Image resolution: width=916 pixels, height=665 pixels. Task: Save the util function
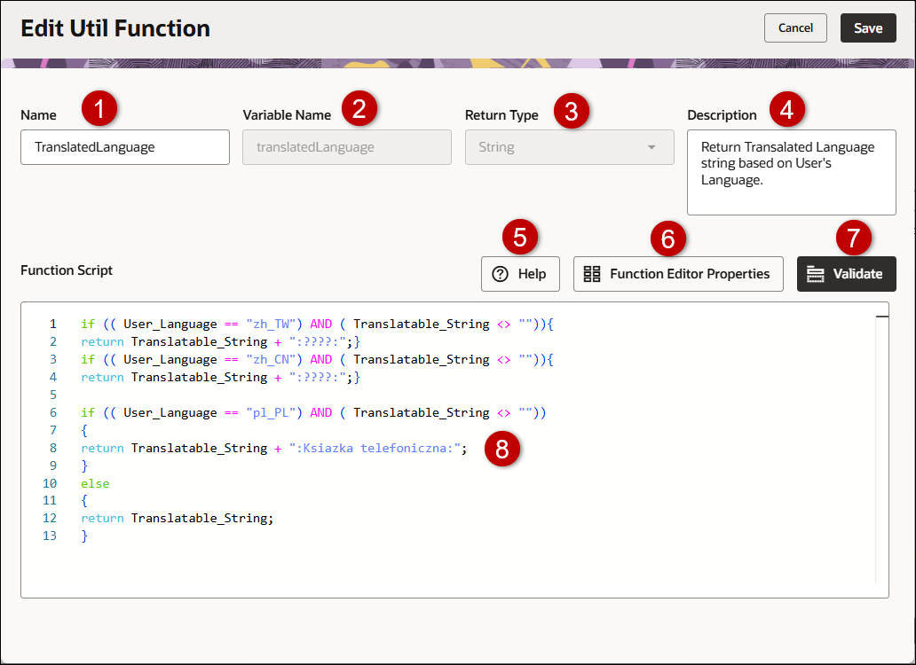(x=868, y=27)
